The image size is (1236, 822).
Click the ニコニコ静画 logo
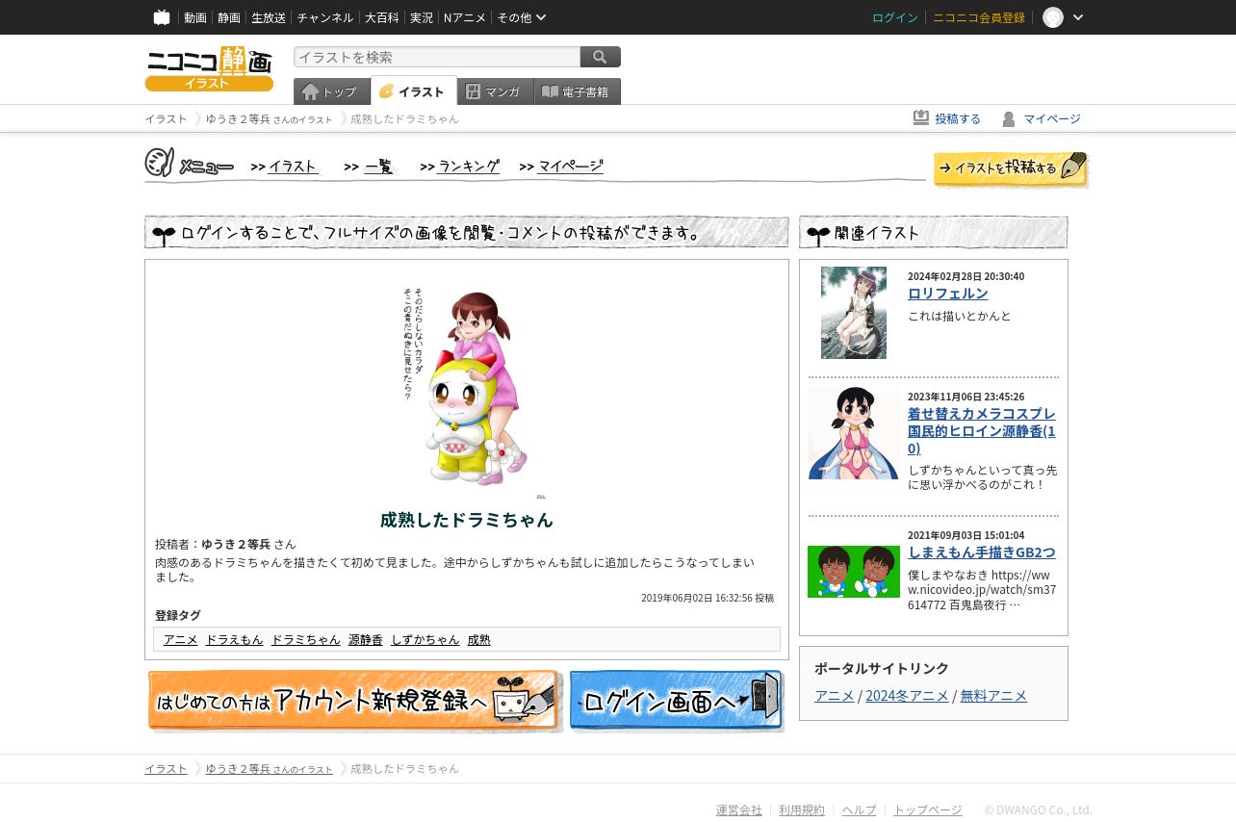(x=209, y=68)
